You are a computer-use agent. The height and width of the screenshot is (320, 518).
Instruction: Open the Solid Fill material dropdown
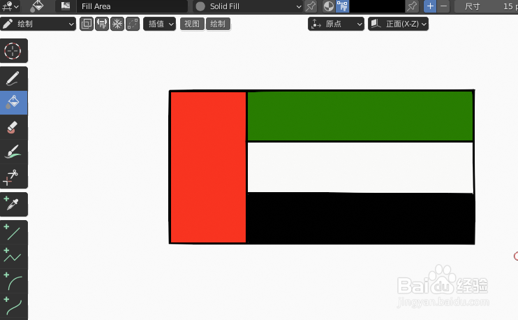248,6
